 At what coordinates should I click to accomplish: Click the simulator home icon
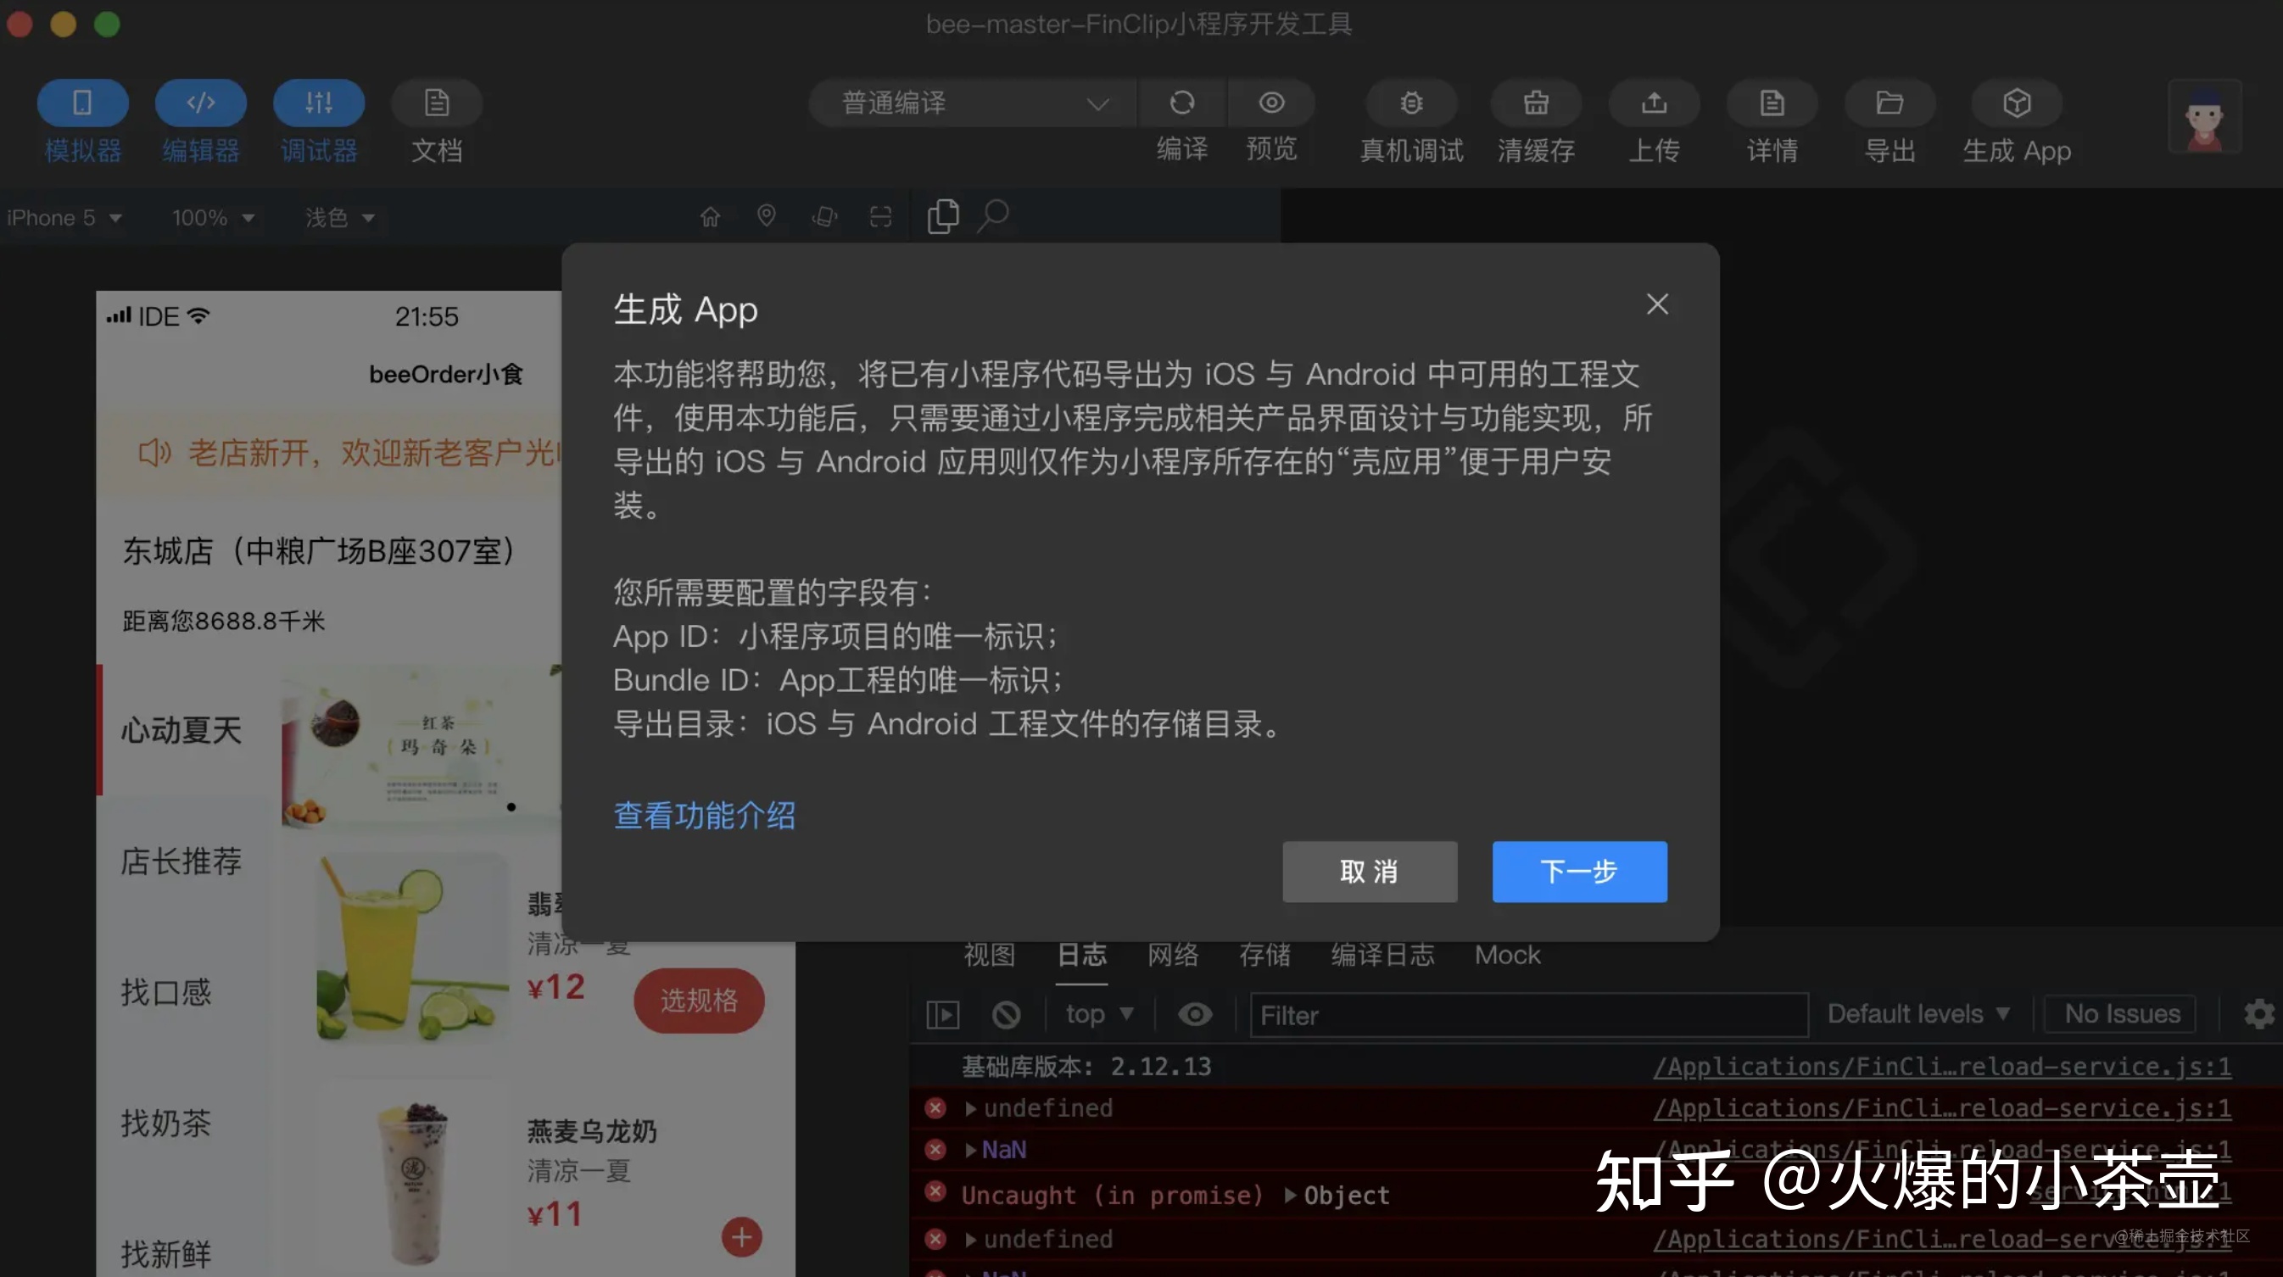[710, 217]
